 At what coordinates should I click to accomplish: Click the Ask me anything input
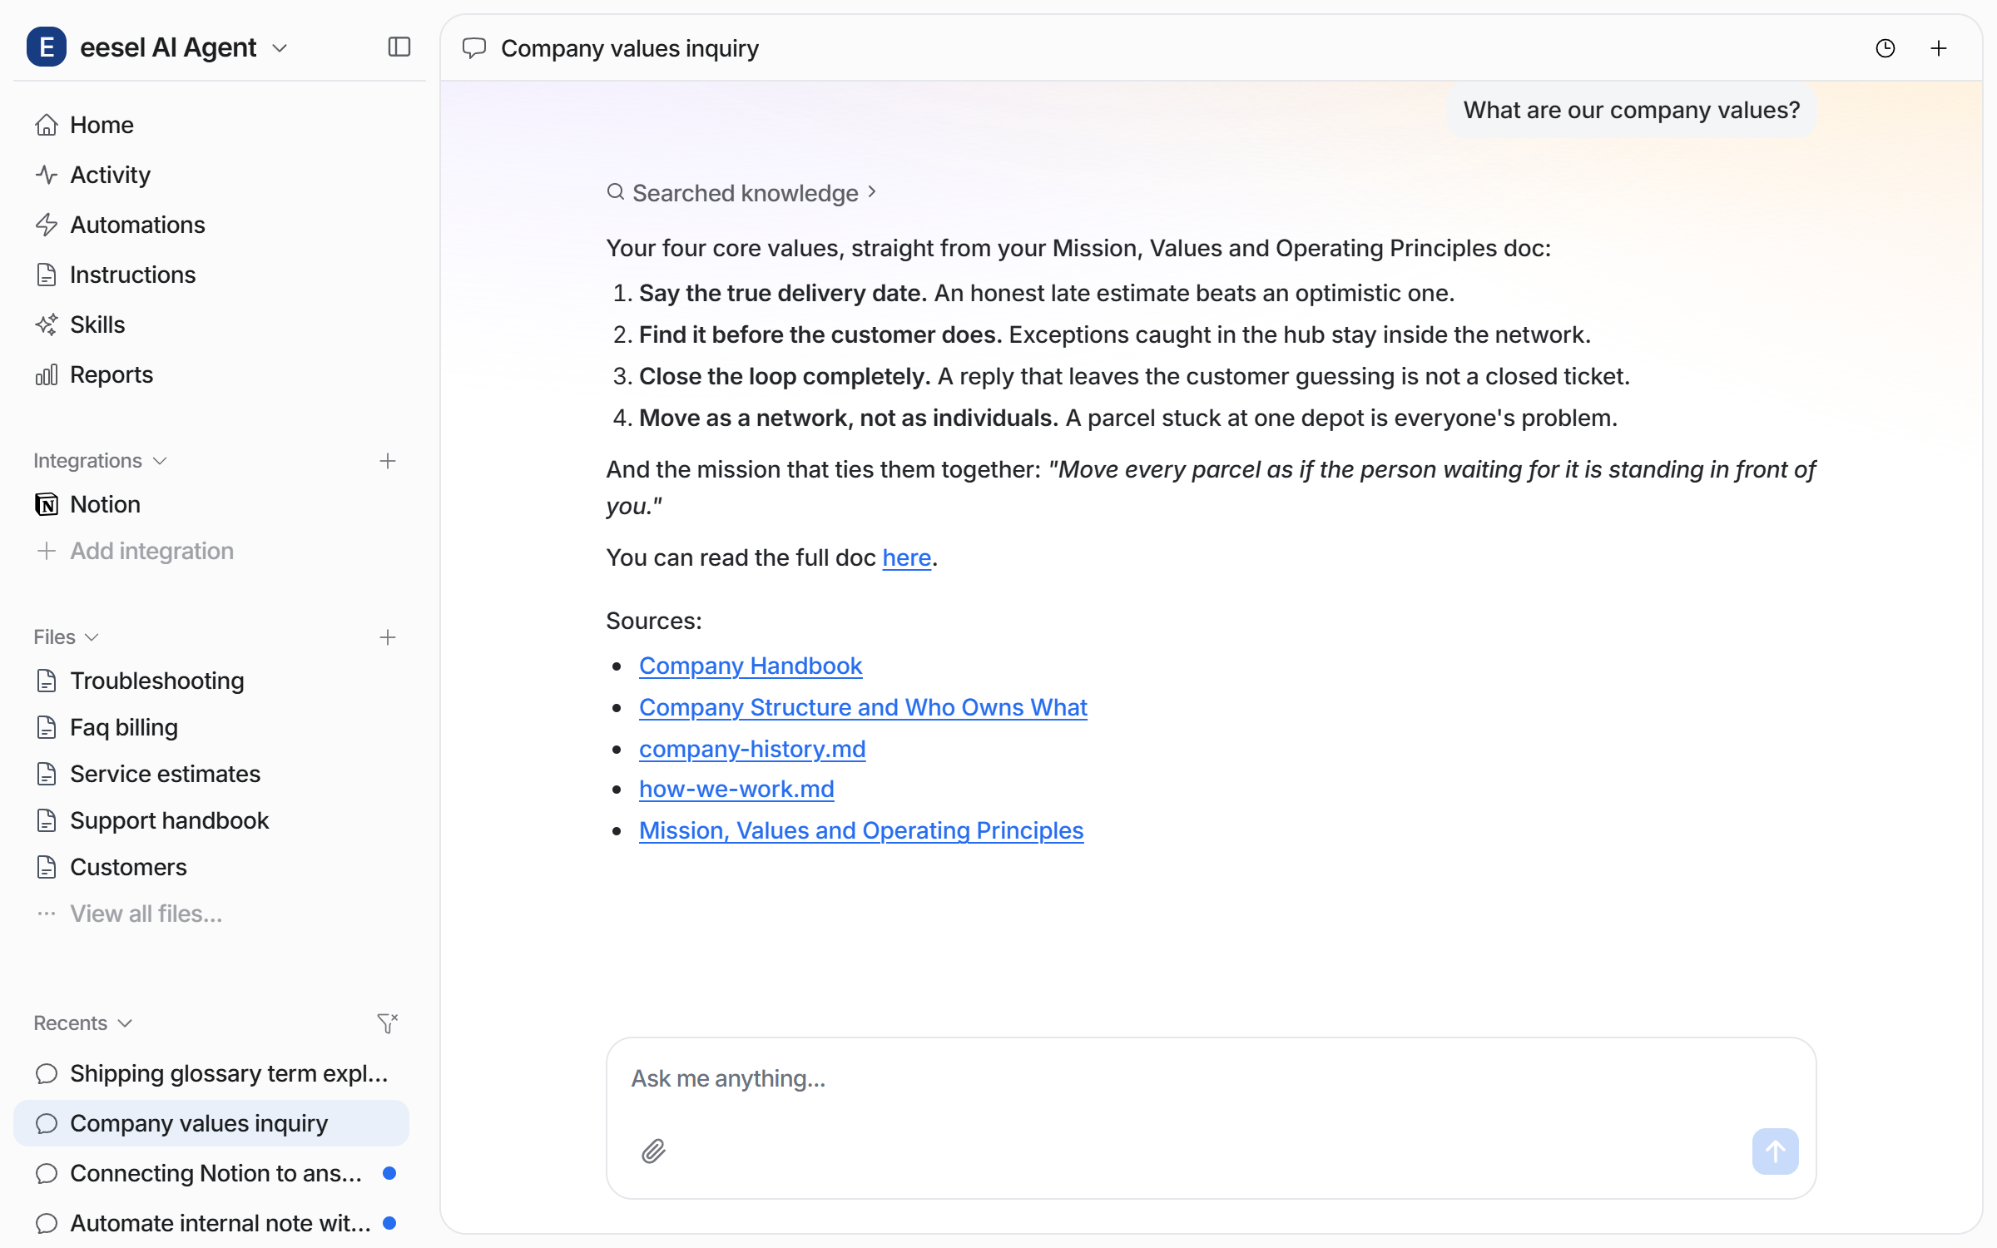tap(1211, 1079)
